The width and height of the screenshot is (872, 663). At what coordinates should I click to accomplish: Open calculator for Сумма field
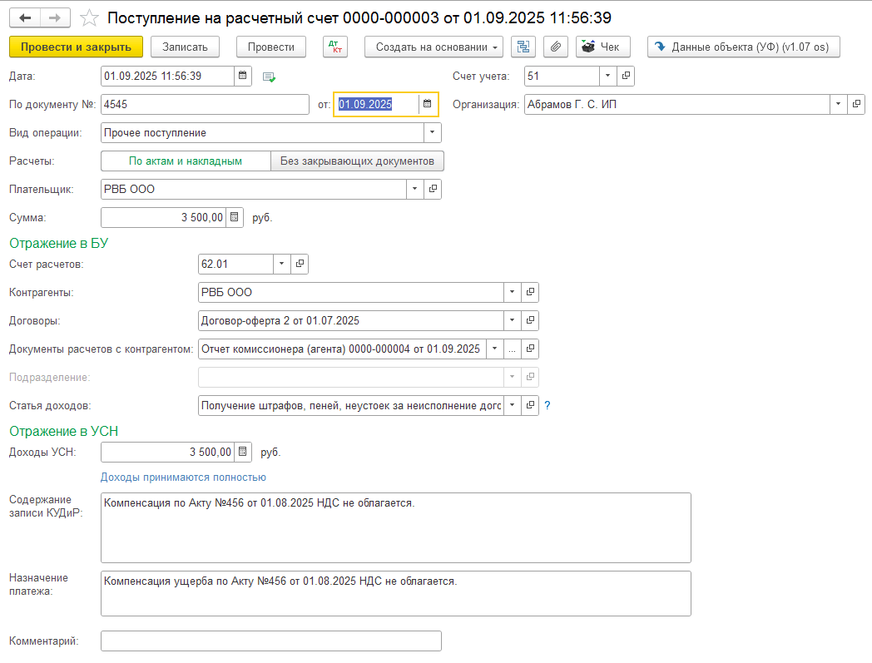click(x=235, y=218)
